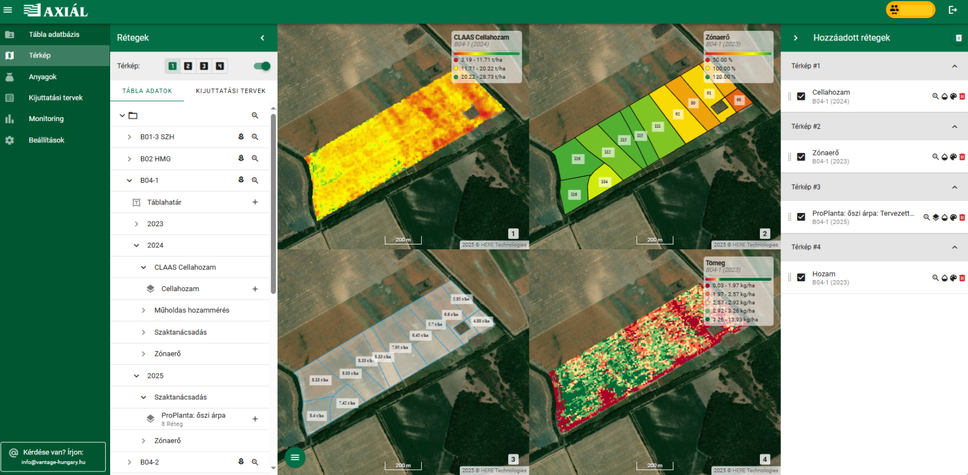Zoom to field B01-3 SZH

click(255, 137)
